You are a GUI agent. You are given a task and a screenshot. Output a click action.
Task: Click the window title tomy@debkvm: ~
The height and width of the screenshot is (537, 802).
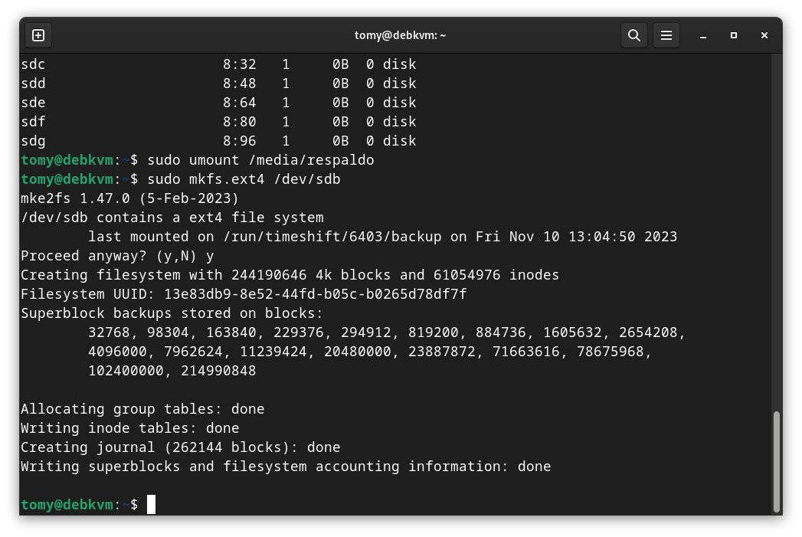[x=400, y=35]
